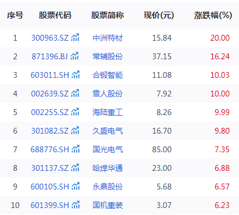Open chart icon beside 871396.BJ

click(x=74, y=56)
